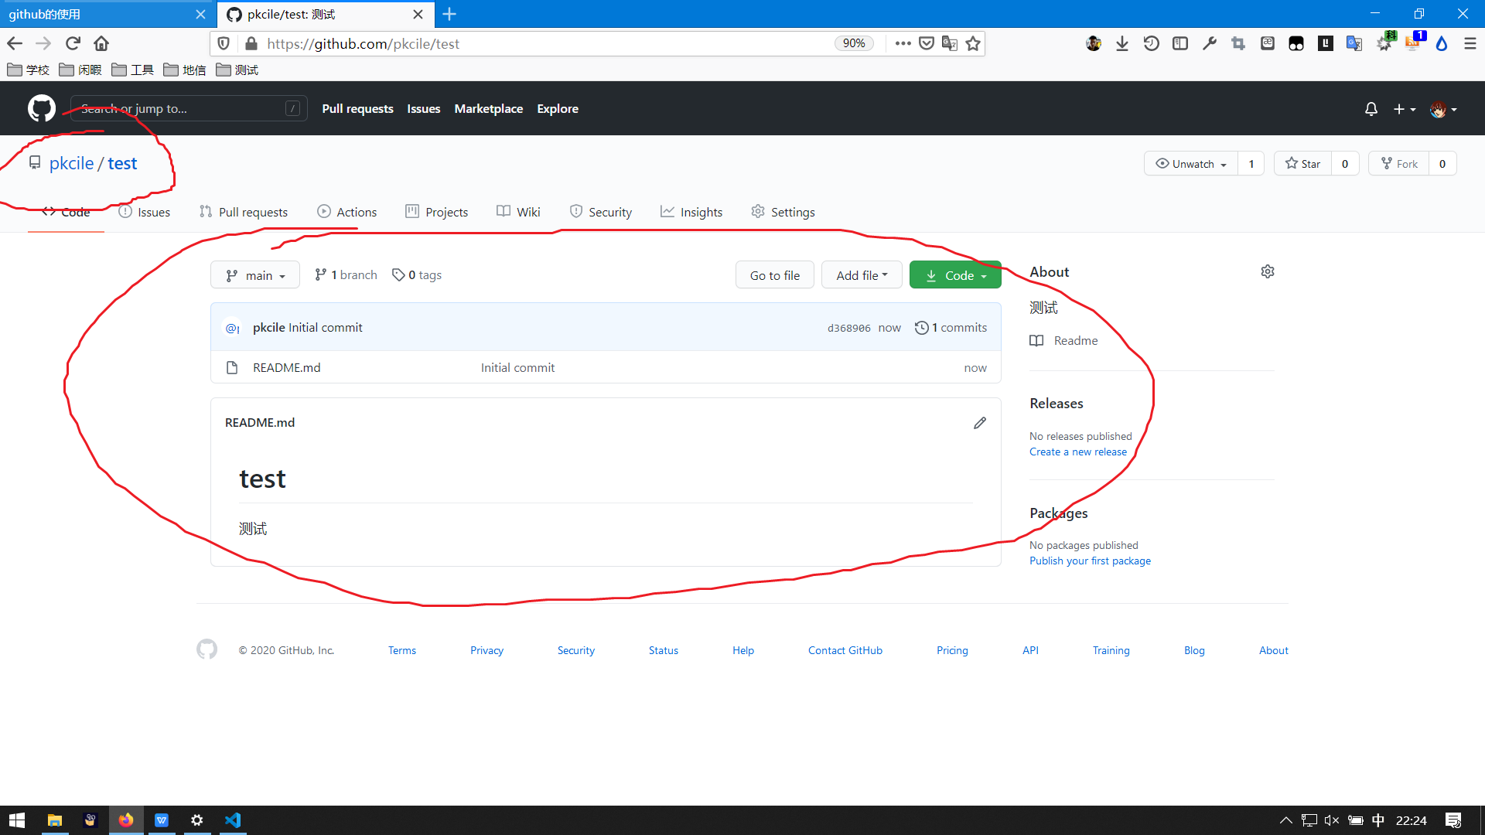The height and width of the screenshot is (835, 1485).
Task: Open the README.md file row
Action: (x=606, y=367)
